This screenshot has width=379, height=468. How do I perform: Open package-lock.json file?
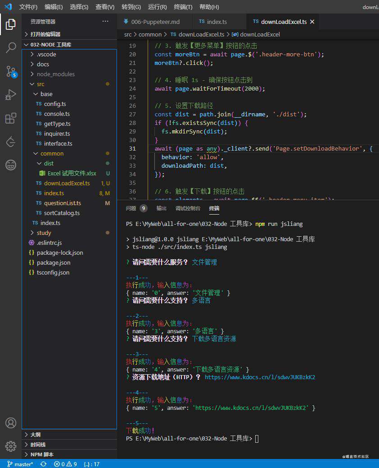69,252
